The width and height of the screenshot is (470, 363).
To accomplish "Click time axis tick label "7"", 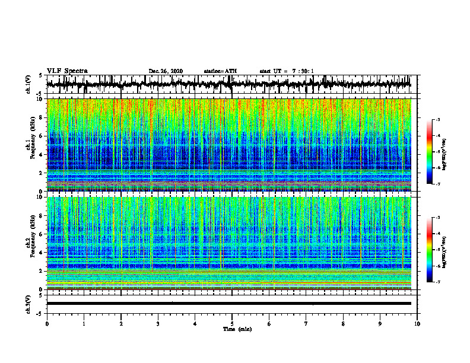I will (x=306, y=324).
